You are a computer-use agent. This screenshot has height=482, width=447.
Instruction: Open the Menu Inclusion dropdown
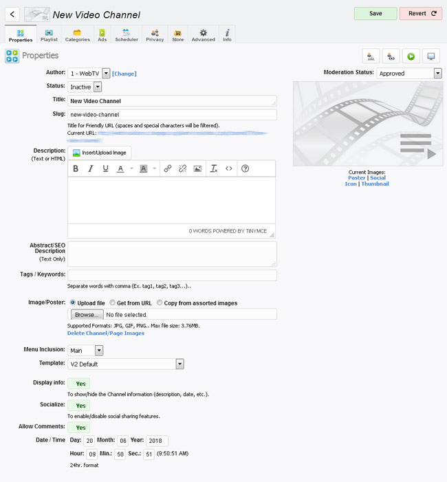pyautogui.click(x=85, y=351)
